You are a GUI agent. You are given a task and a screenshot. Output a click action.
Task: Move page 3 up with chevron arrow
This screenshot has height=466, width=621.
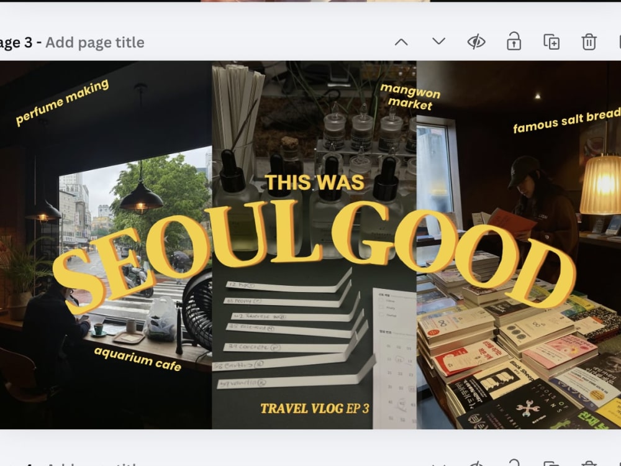point(401,42)
